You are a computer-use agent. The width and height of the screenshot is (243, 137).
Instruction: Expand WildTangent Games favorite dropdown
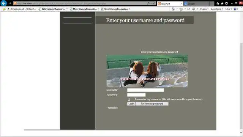[67, 9]
